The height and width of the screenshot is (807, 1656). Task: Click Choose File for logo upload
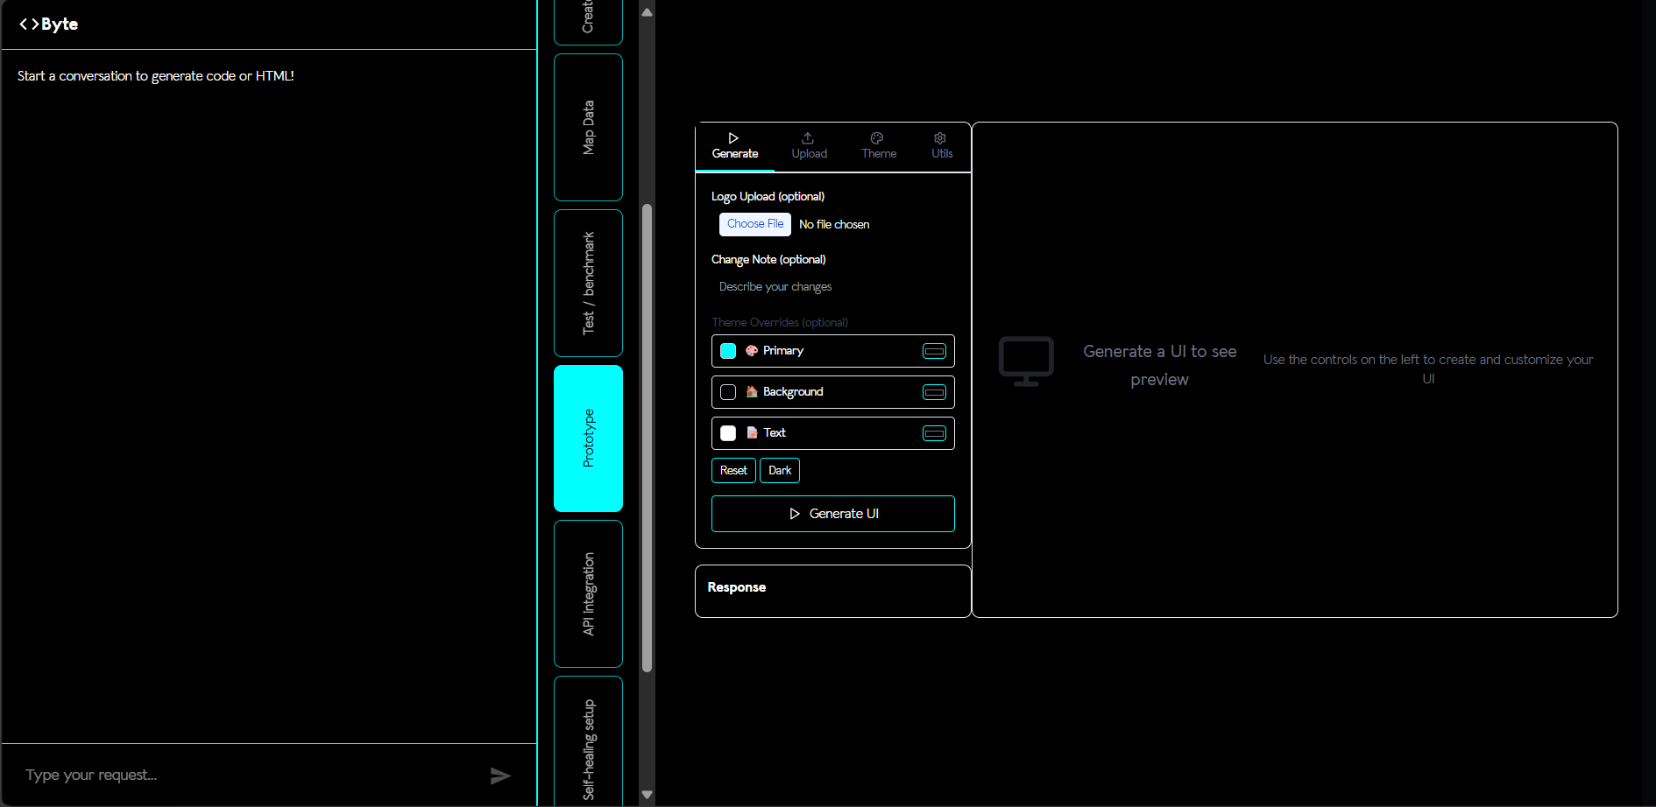[755, 224]
